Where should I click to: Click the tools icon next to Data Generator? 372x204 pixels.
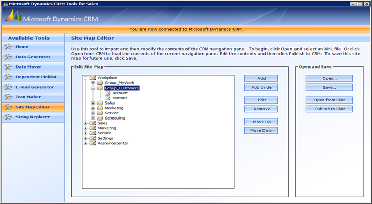click(8, 57)
